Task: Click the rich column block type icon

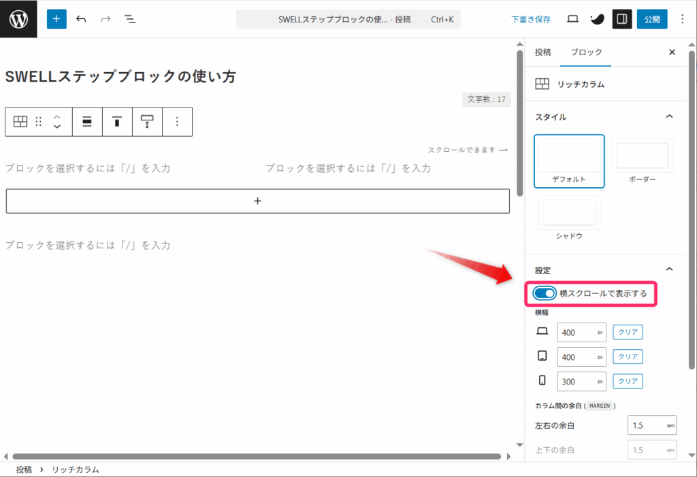Action: tap(20, 122)
